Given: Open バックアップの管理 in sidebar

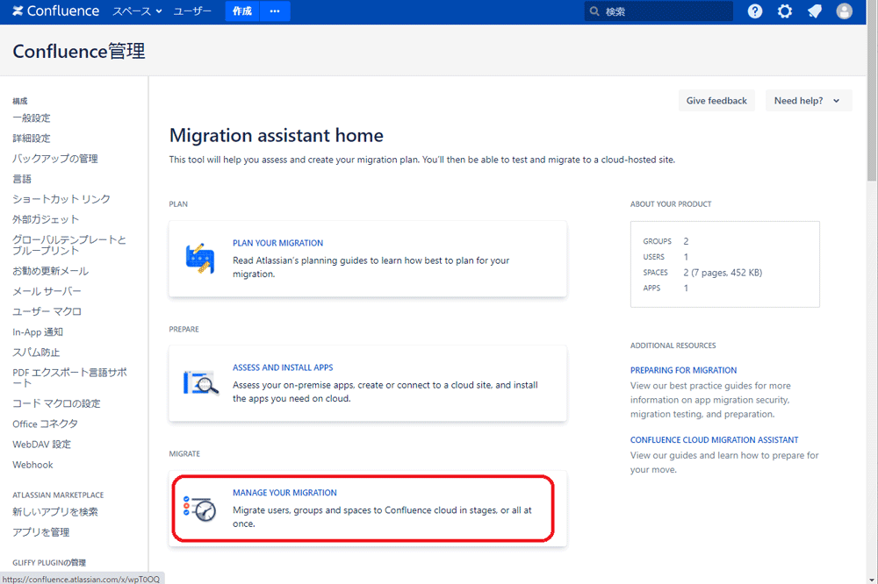Looking at the screenshot, I should point(54,159).
